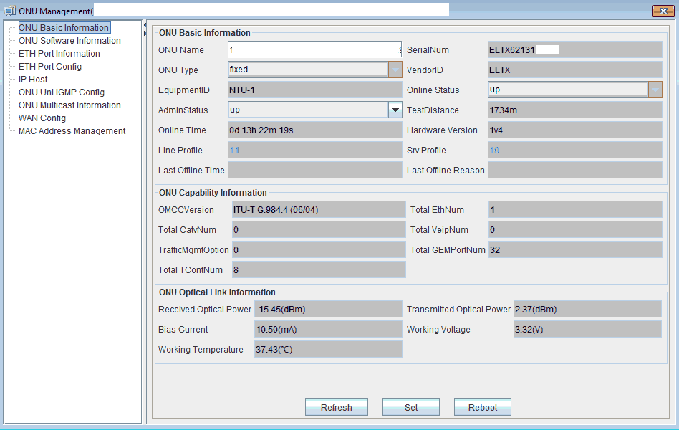
Task: View ONU Multicast Information
Action: [x=69, y=105]
